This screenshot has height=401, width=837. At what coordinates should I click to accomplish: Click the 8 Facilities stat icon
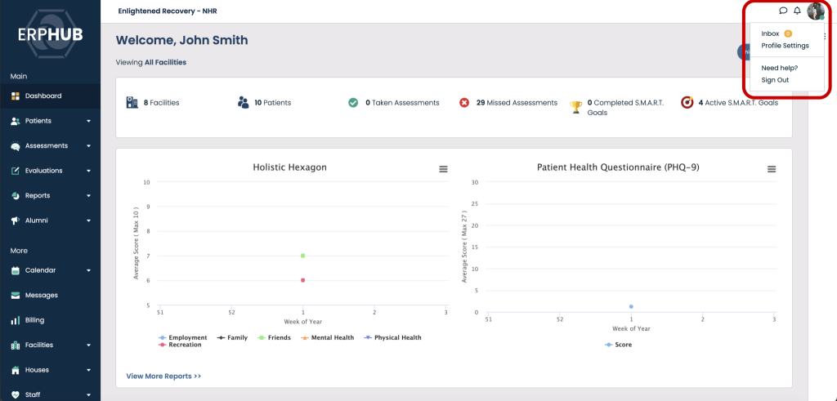coord(132,103)
